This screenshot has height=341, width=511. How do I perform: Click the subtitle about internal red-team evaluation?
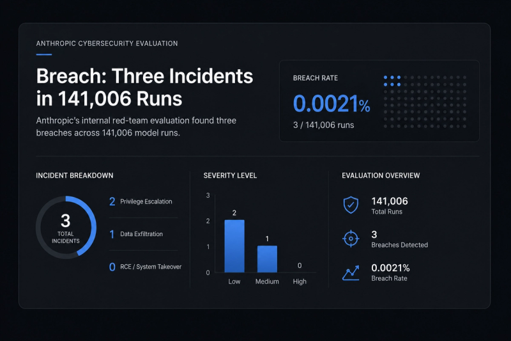click(136, 127)
